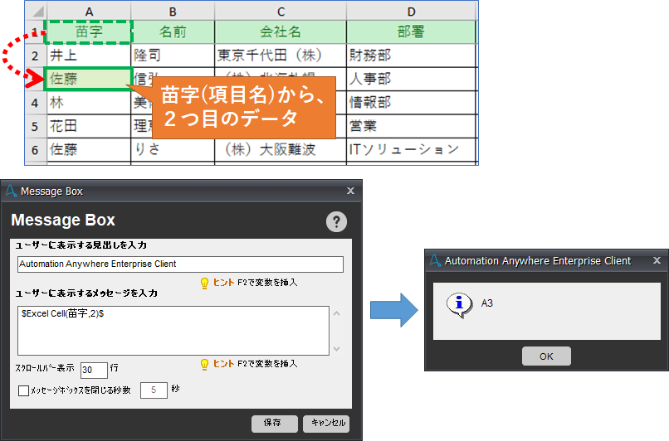Select the Excel column C header
The image size is (669, 441).
[281, 12]
